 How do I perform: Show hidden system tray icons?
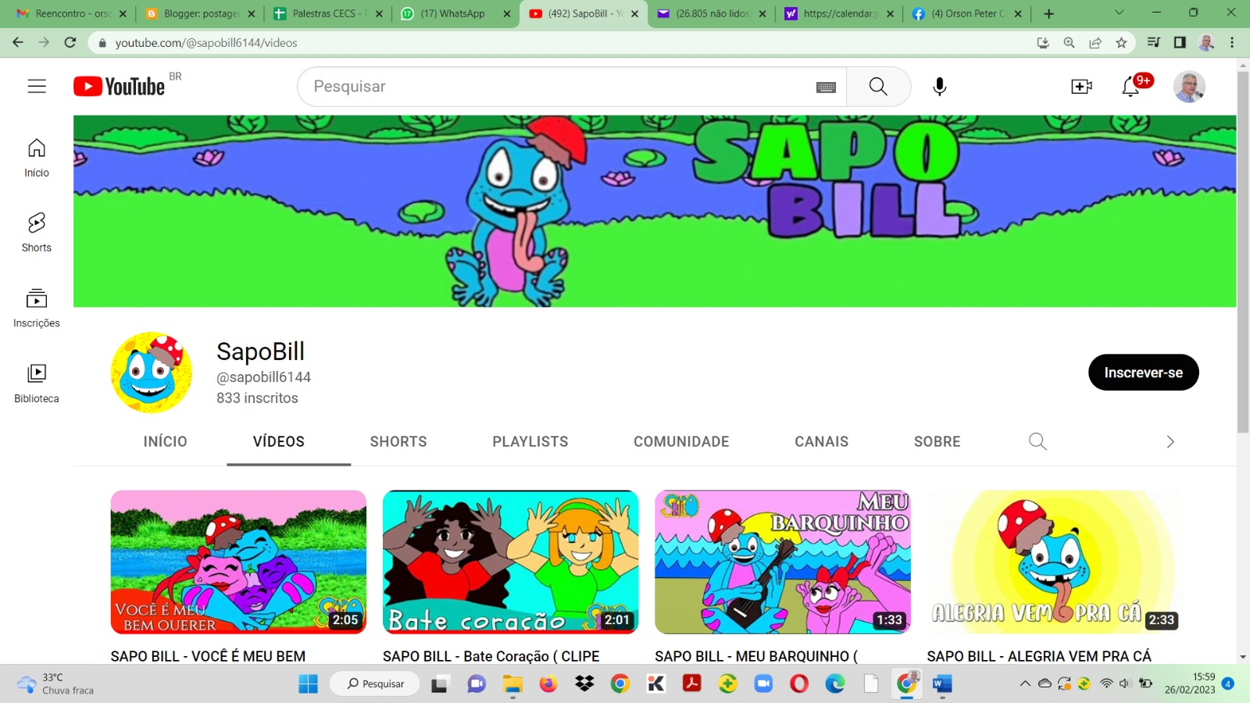1025,683
